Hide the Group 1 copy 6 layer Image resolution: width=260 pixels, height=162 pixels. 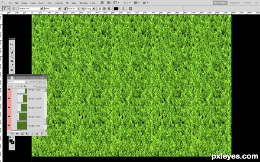coord(9,98)
